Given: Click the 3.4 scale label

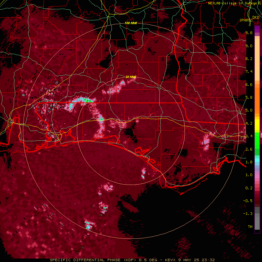Looking at the screenshot, I should point(249,136).
